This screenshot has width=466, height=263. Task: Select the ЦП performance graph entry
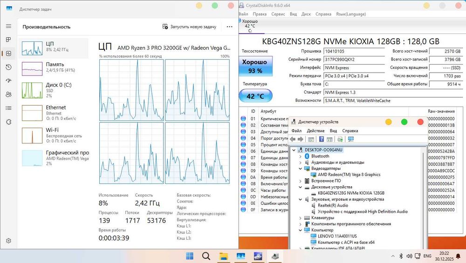pyautogui.click(x=54, y=48)
